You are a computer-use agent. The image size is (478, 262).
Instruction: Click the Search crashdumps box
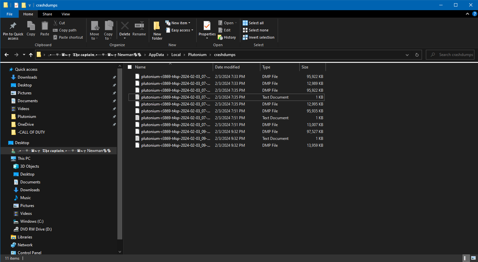point(450,55)
